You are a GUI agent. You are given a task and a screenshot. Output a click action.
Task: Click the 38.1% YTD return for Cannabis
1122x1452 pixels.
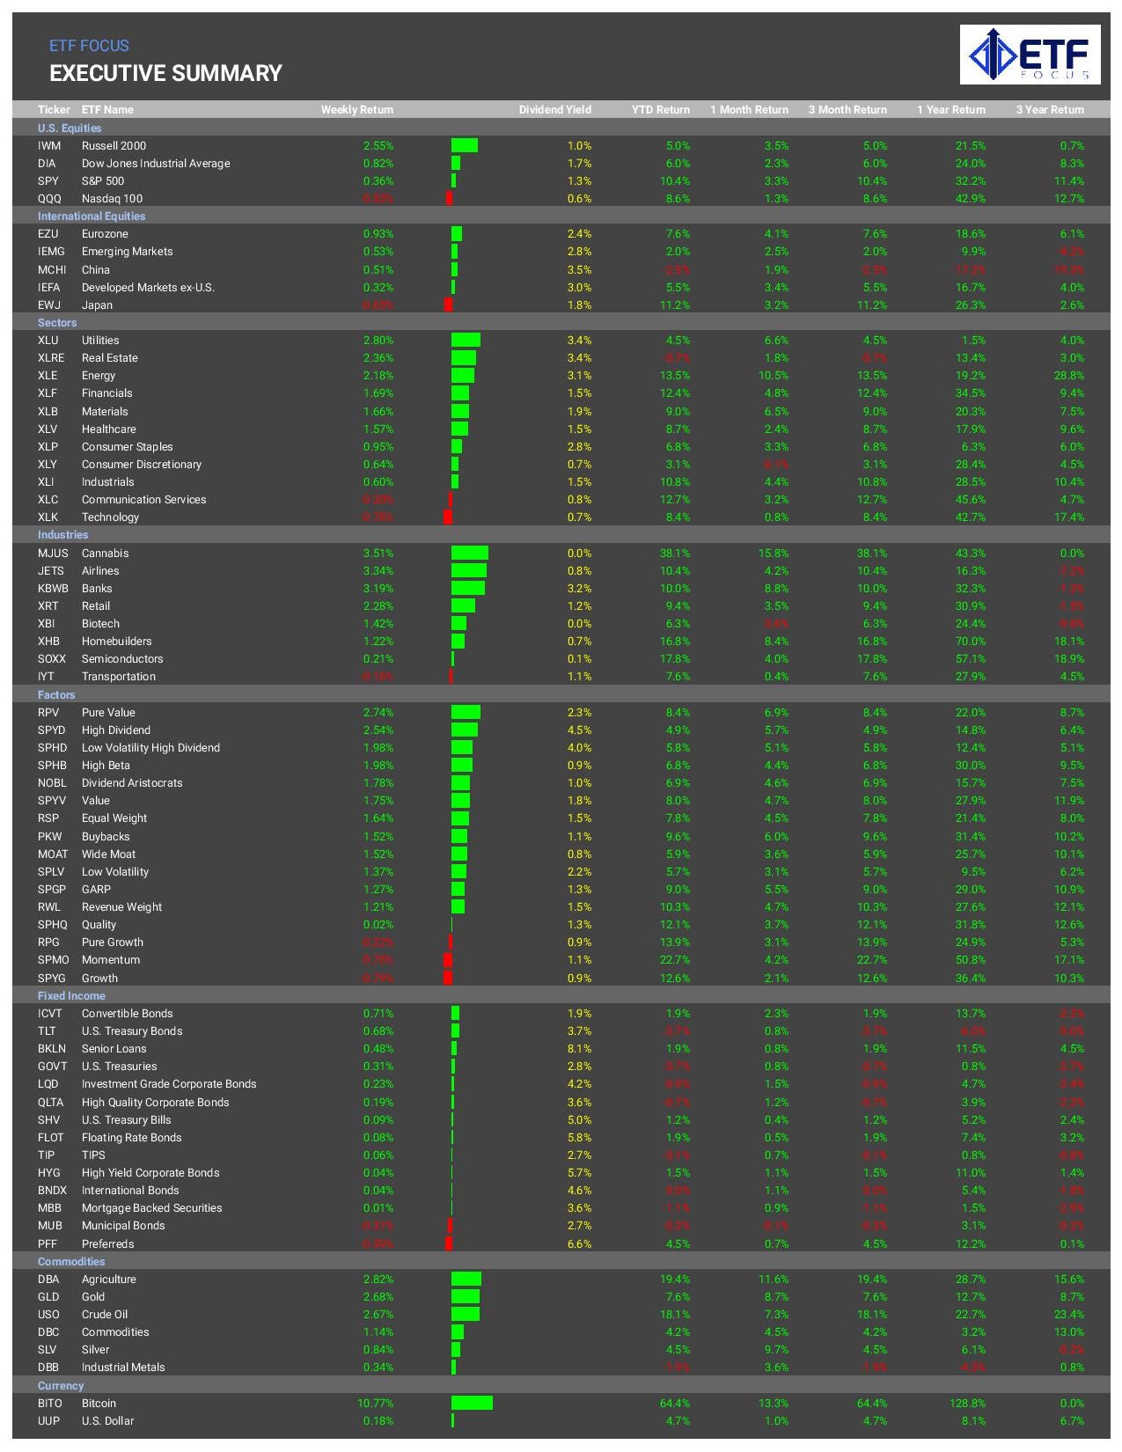pyautogui.click(x=675, y=553)
